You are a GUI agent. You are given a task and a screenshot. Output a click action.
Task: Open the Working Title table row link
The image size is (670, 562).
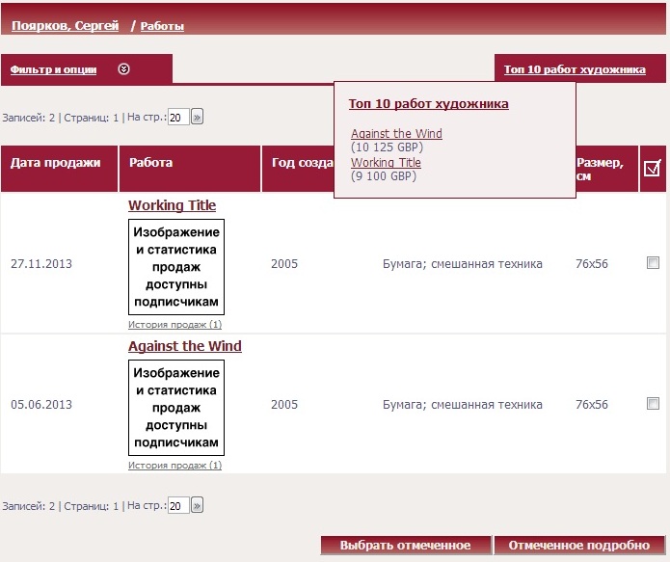click(172, 205)
